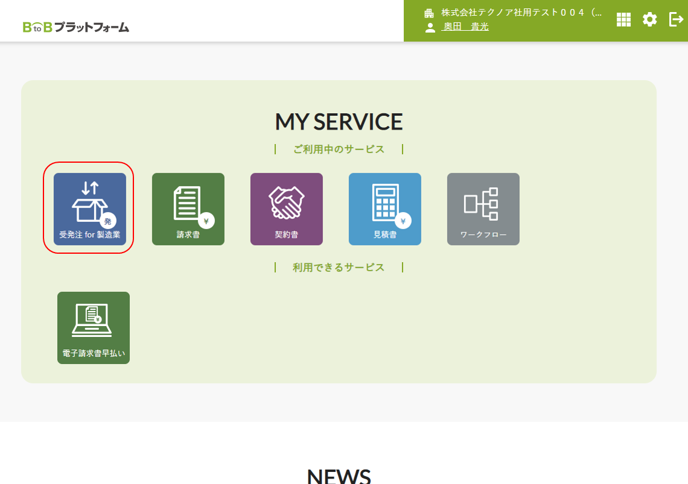The image size is (688, 484).
Task: Click the NEWS heading
Action: (x=339, y=476)
